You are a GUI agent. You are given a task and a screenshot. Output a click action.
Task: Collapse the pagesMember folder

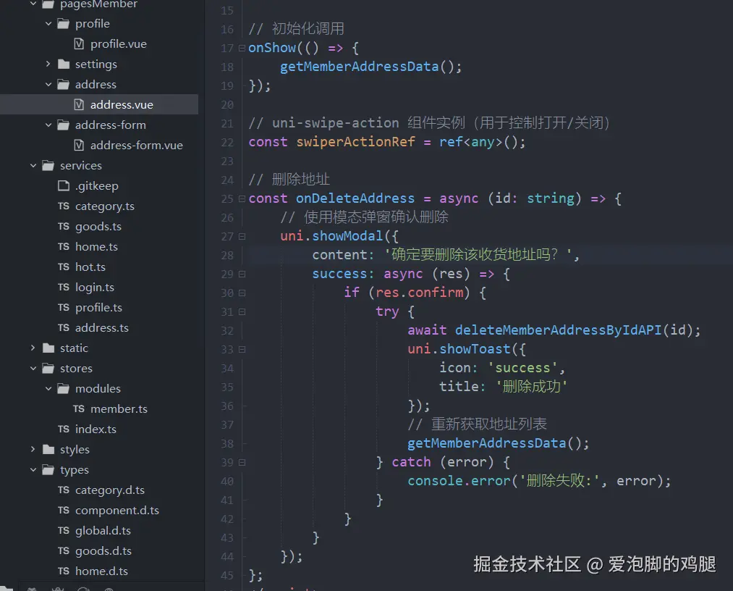33,4
